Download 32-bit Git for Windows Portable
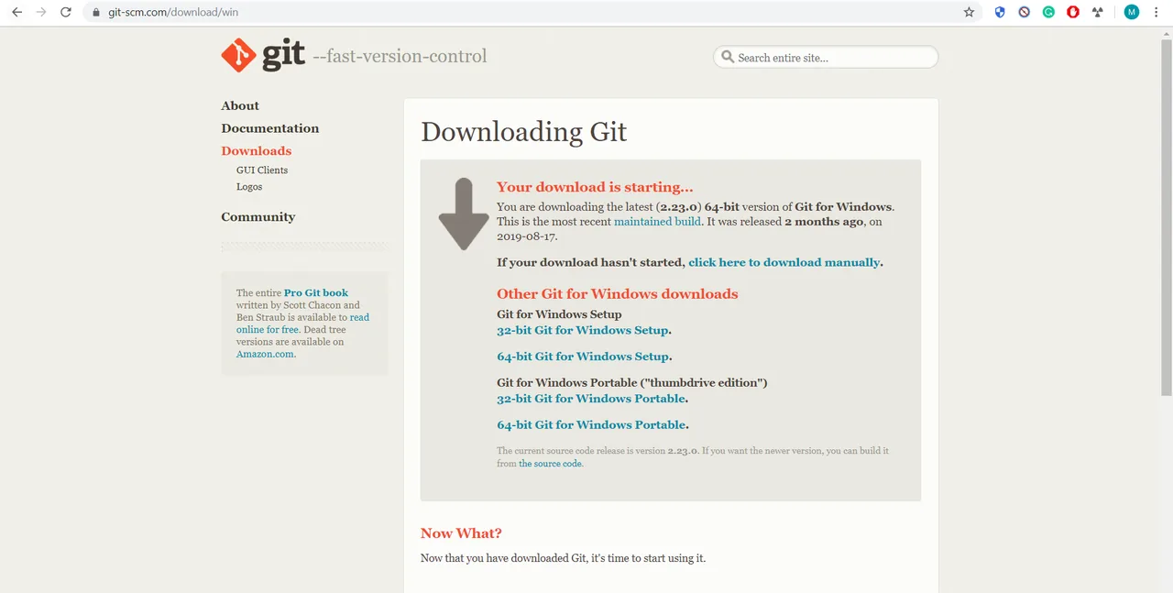Screen dimensions: 1173x593 (x=591, y=399)
